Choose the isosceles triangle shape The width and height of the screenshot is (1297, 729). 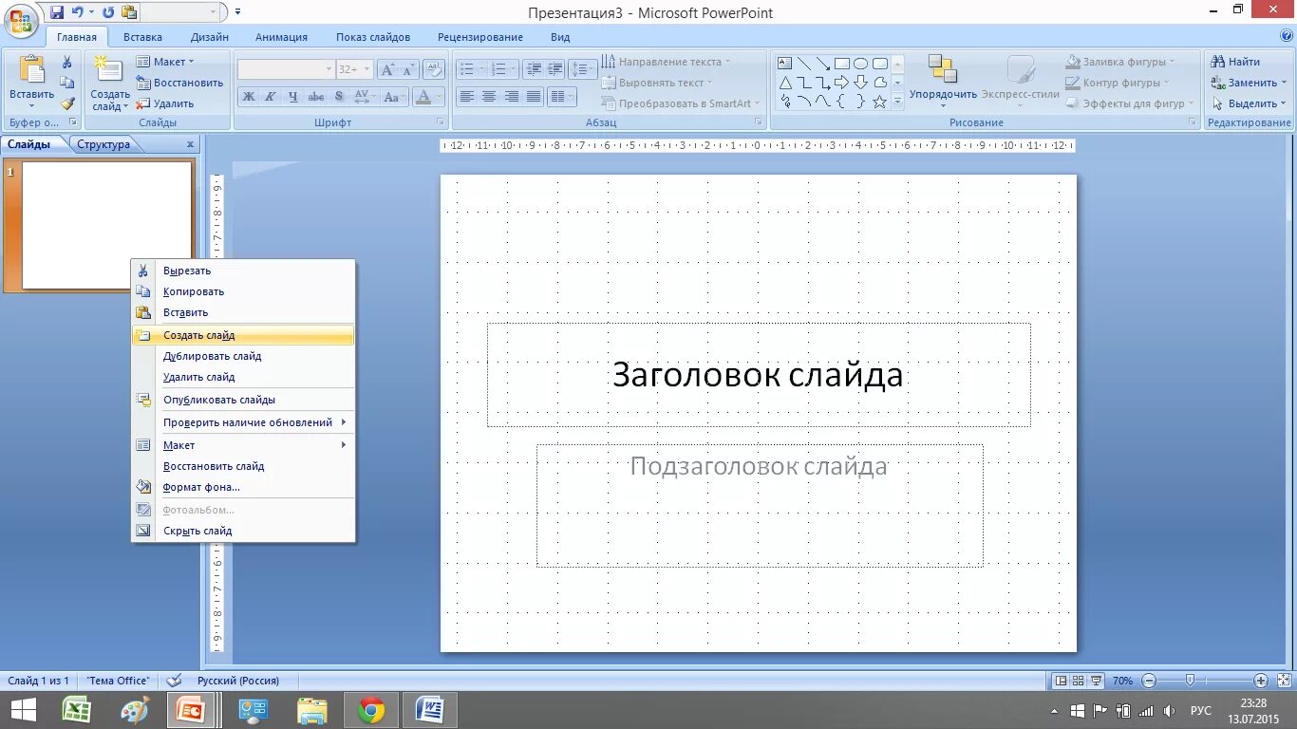point(785,83)
